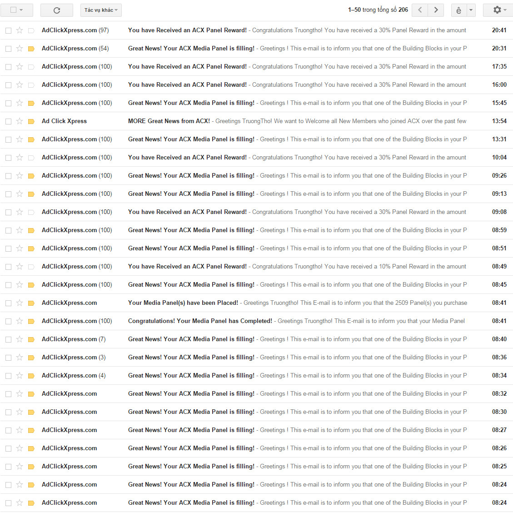The image size is (513, 517).
Task: Expand the select-all dropdown arrow
Action: [21, 10]
